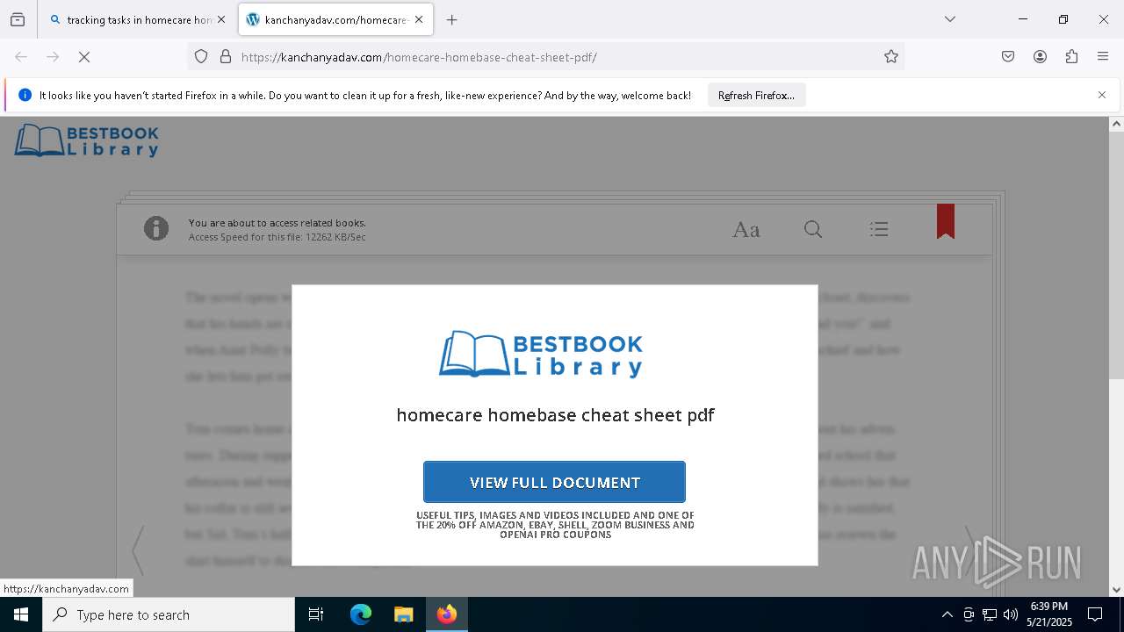
Task: Click the Bestbook Library header logo
Action: click(x=86, y=140)
